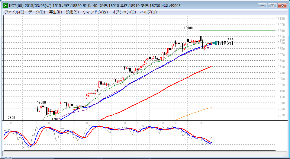Click the teal current-price arrow marker
Viewport: 290px width, 159px height.
[x=214, y=43]
